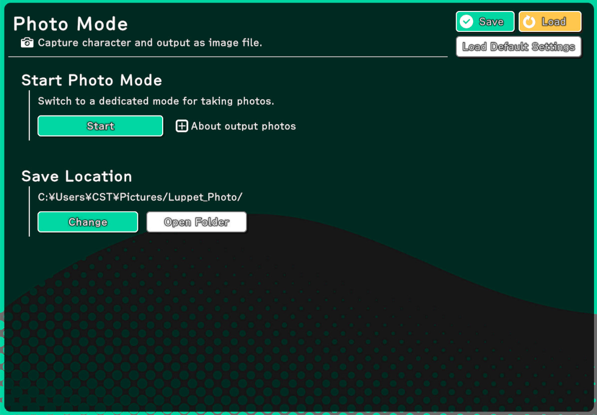
Task: Start photo mode with the Start button
Action: coord(100,126)
